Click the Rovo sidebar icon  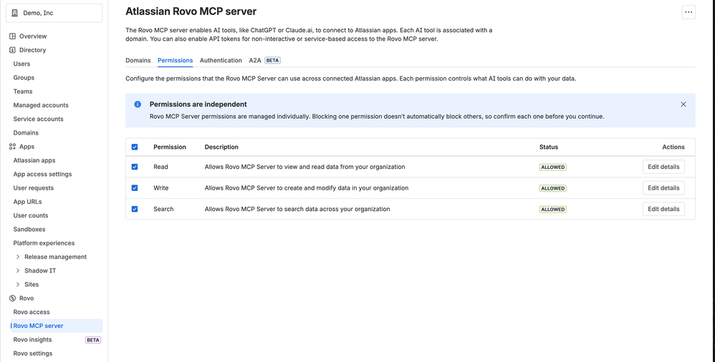12,298
